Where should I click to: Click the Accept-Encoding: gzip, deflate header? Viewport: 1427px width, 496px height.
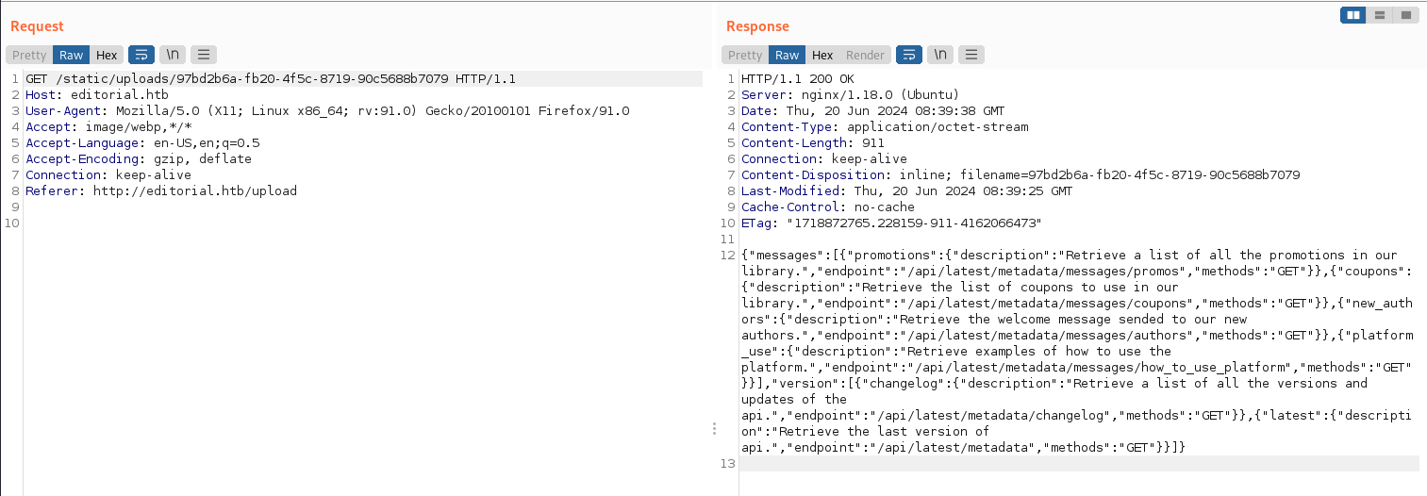[x=139, y=159]
